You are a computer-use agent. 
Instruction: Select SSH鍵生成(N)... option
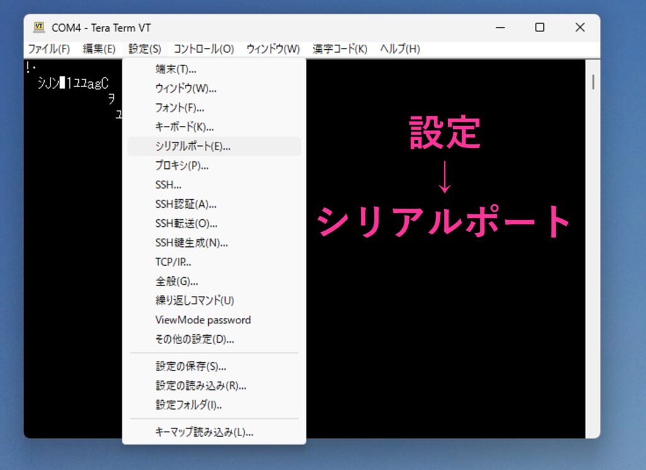(191, 243)
